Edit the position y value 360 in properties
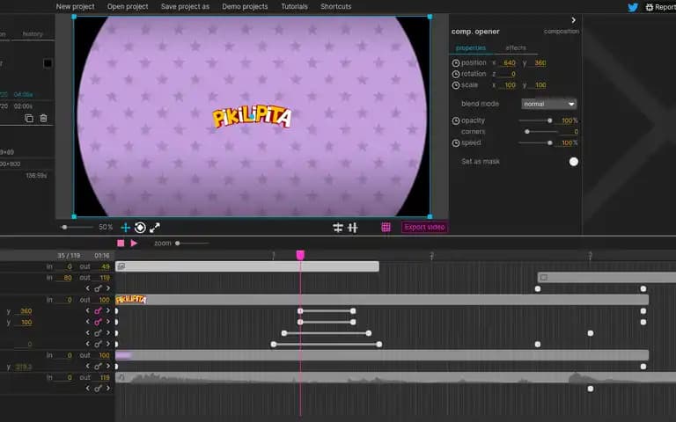 point(540,63)
